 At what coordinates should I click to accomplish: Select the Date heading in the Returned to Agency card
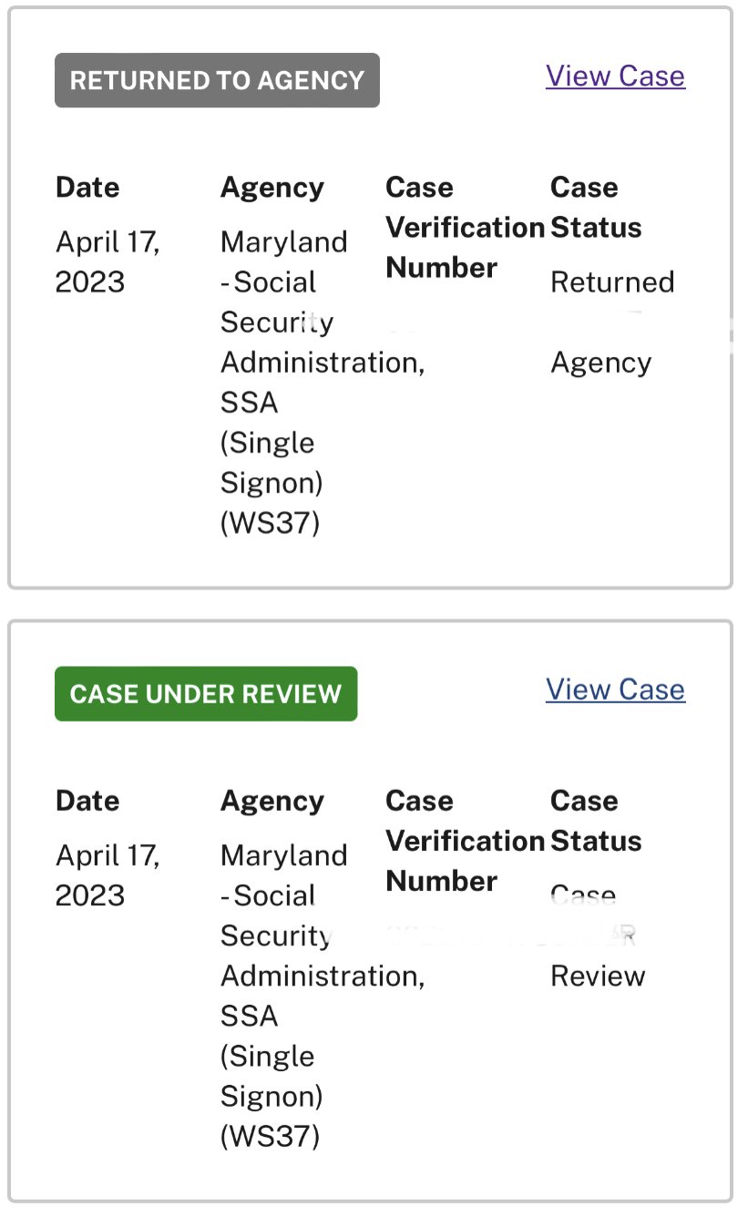87,188
